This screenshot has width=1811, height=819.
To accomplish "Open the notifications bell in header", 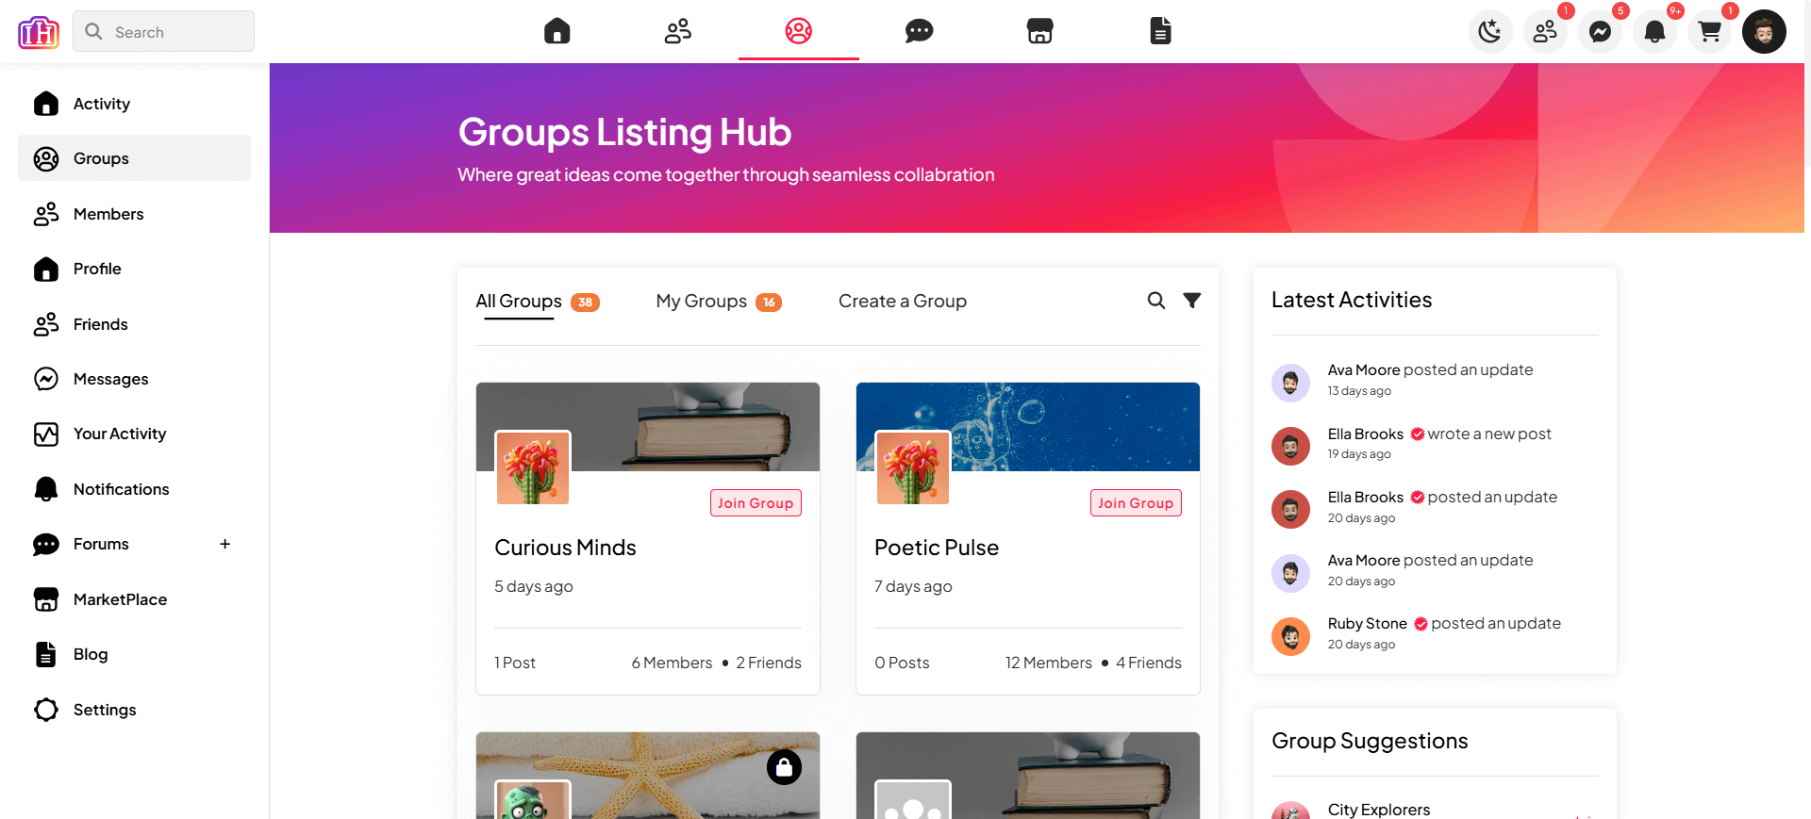I will 1654,32.
